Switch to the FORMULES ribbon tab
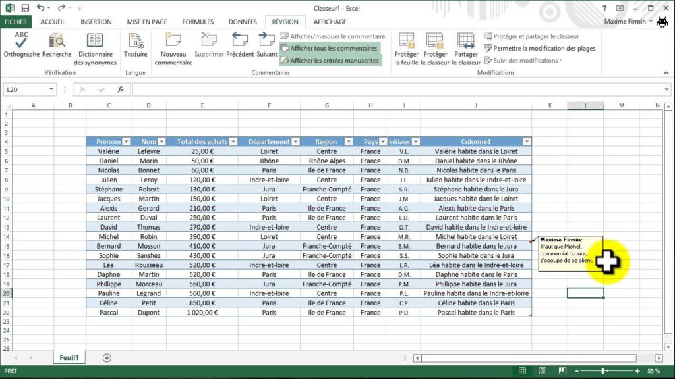675x379 pixels. 198,21
